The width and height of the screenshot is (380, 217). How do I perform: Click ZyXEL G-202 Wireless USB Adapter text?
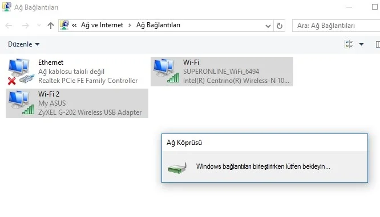point(90,112)
